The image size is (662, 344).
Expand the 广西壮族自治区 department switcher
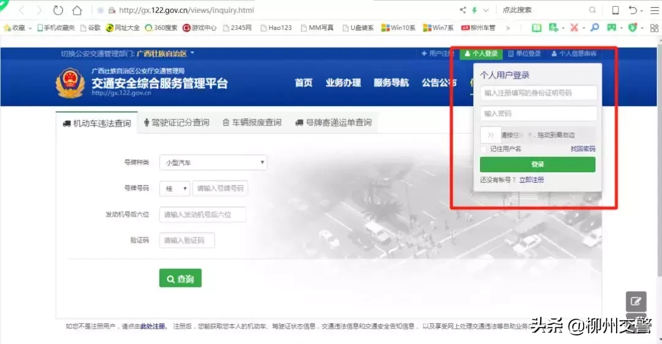click(x=165, y=54)
